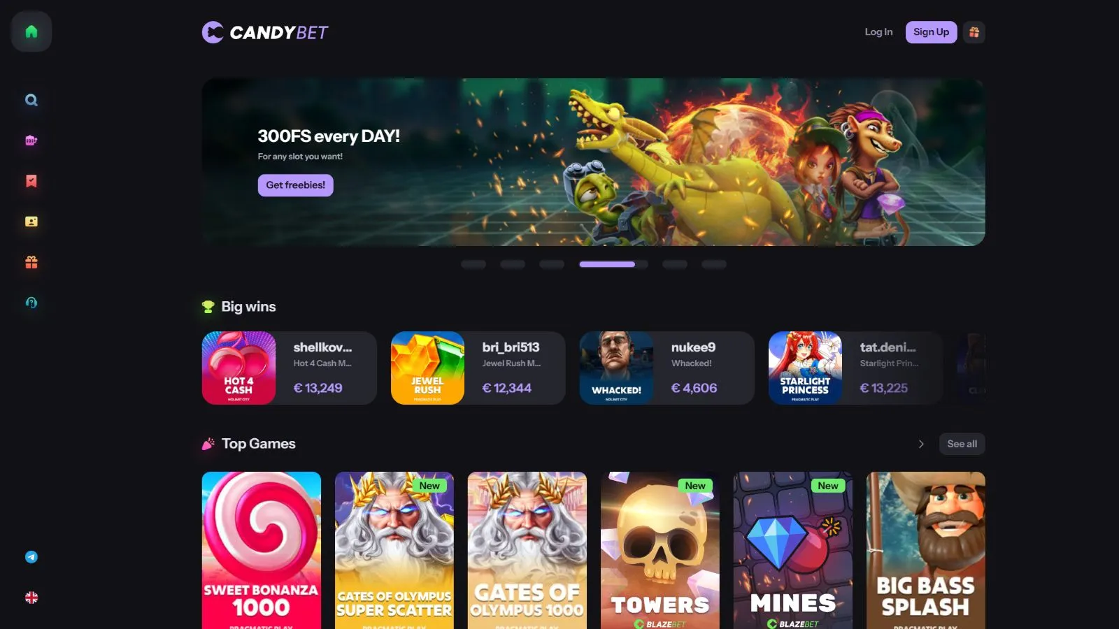Click the Log In link
Screen dimensions: 1119x629
pyautogui.click(x=878, y=32)
